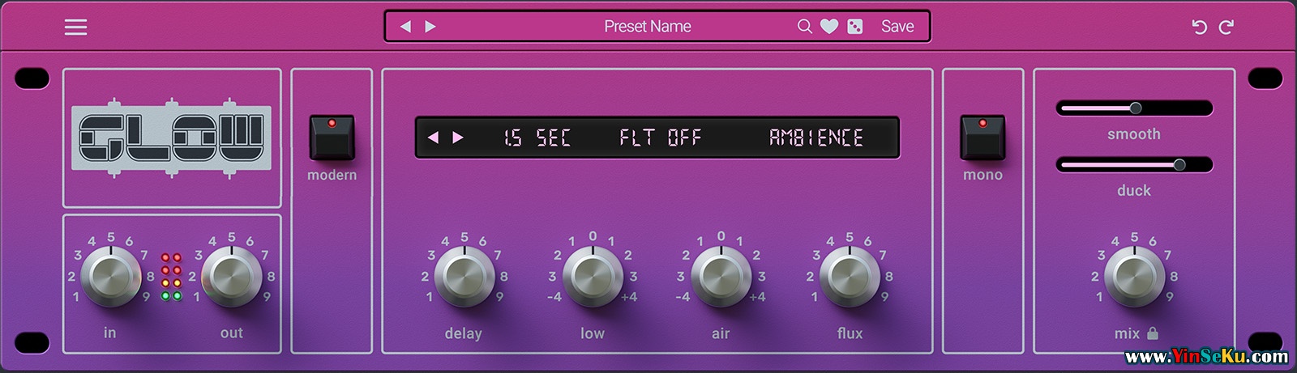Viewport: 1297px width, 373px height.
Task: Click FLT OFF in the display
Action: tap(660, 138)
